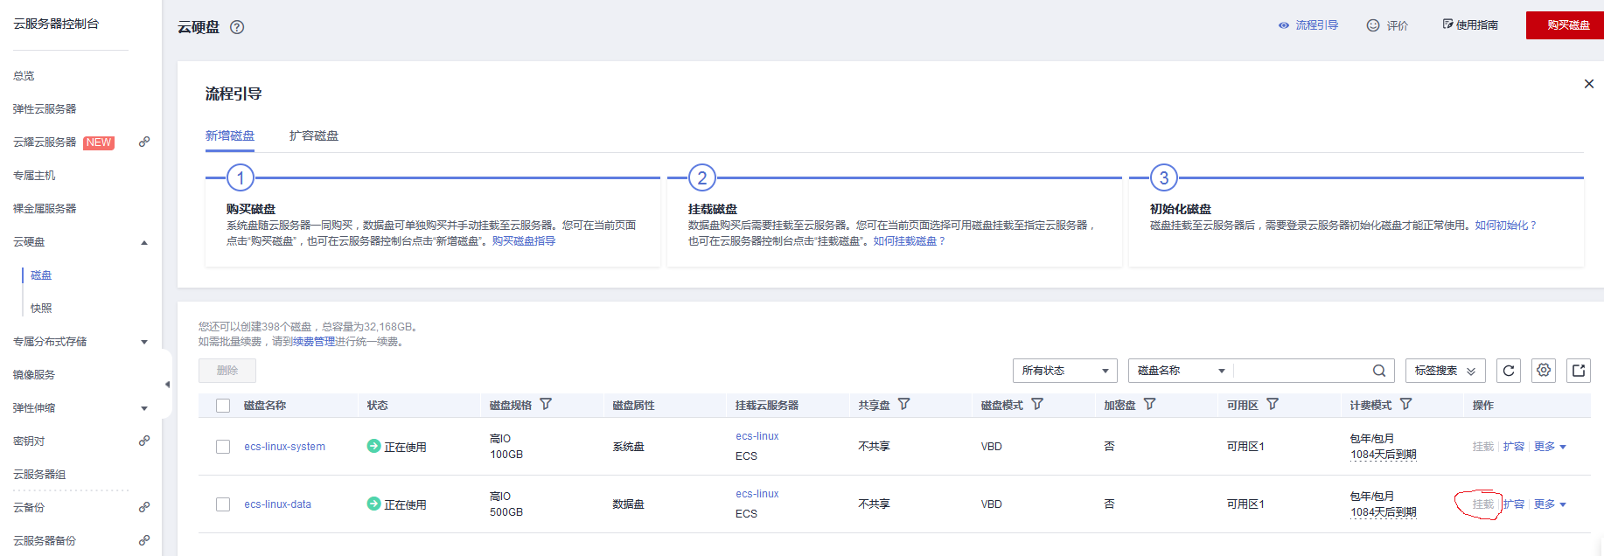Open 镜像服务 in sidebar
1604x556 pixels.
click(x=34, y=375)
